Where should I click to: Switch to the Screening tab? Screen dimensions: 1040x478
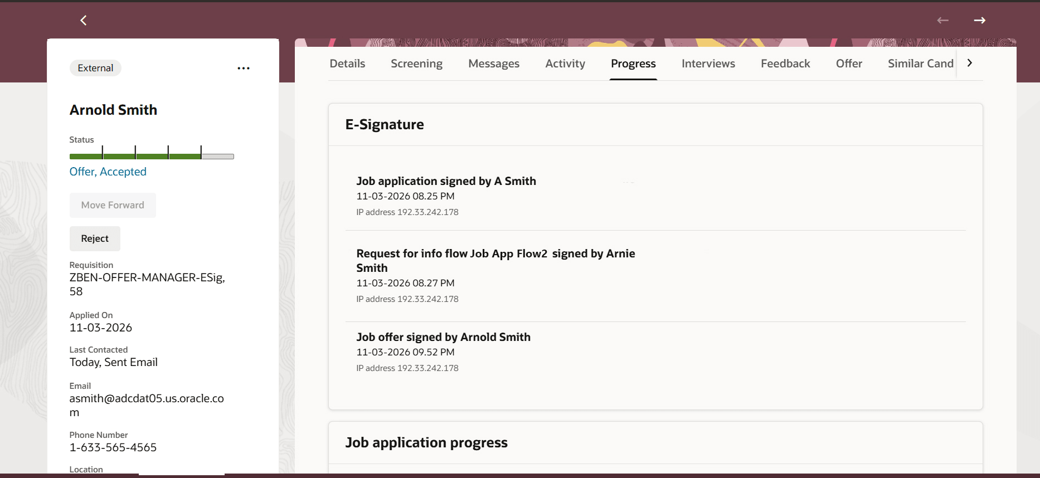pos(416,64)
